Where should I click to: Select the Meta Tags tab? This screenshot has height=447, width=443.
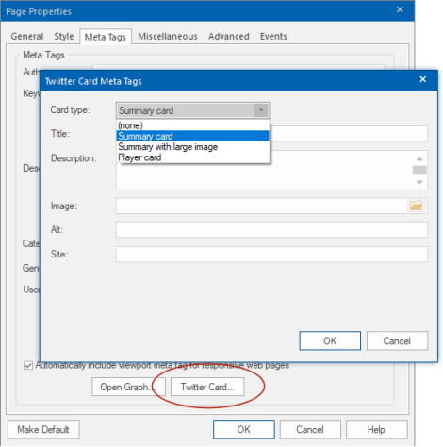coord(106,37)
